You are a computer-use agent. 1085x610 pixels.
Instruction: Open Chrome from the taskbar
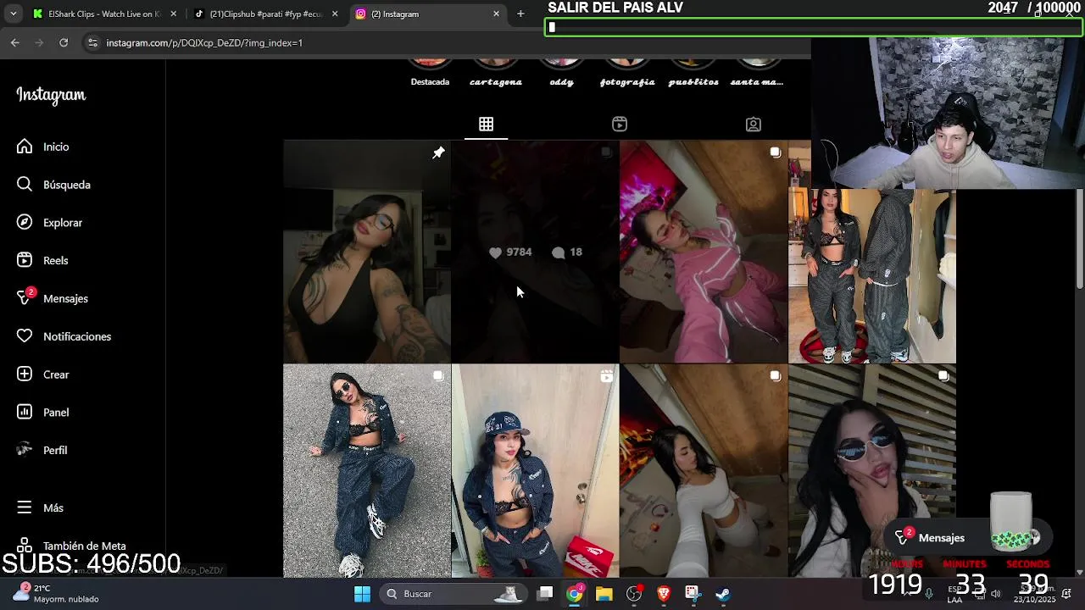(575, 594)
